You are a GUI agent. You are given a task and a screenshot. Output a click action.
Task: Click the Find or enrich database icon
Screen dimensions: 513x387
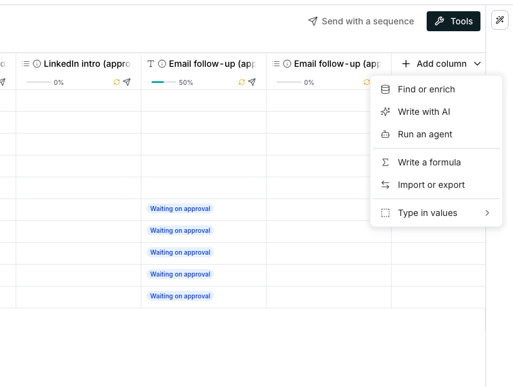coord(385,89)
